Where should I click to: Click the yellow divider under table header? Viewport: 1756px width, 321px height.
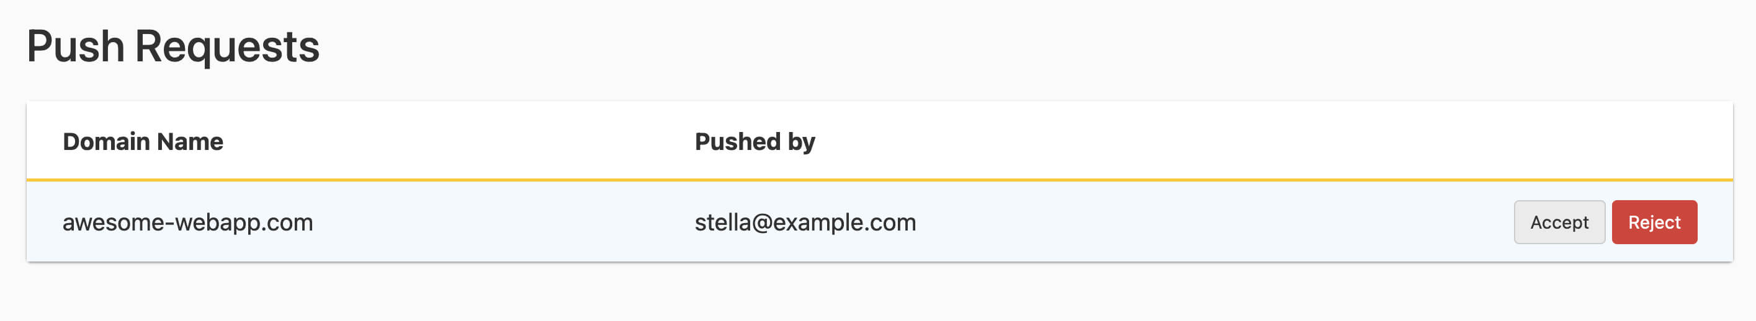(879, 180)
